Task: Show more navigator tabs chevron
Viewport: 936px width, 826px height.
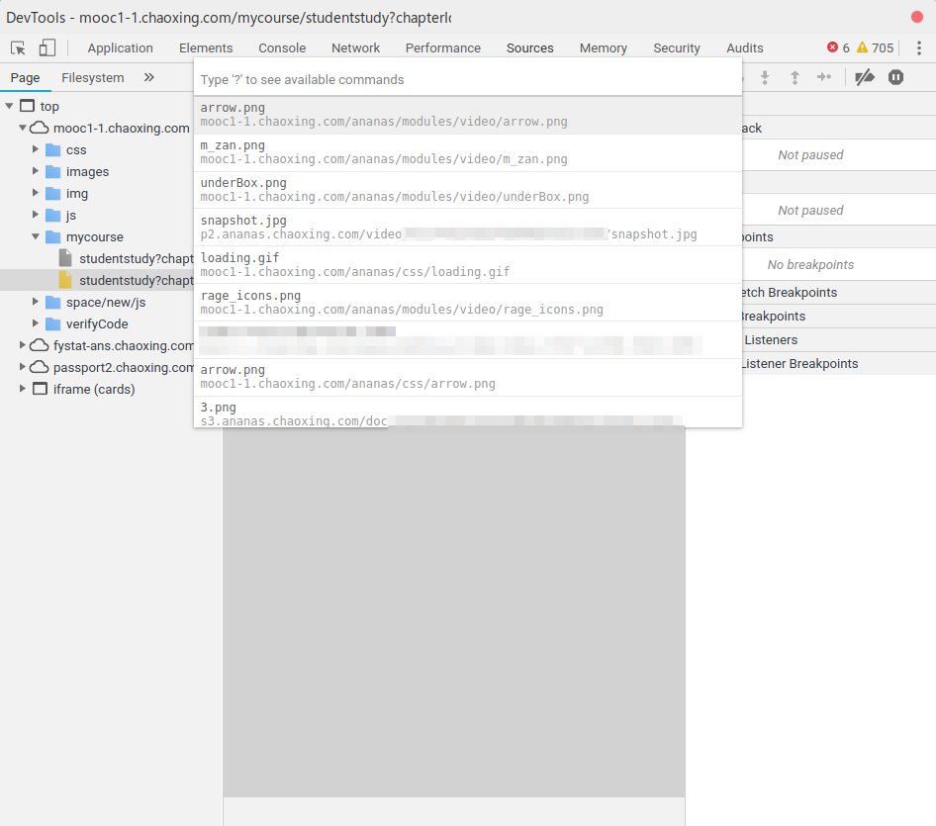Action: tap(149, 77)
